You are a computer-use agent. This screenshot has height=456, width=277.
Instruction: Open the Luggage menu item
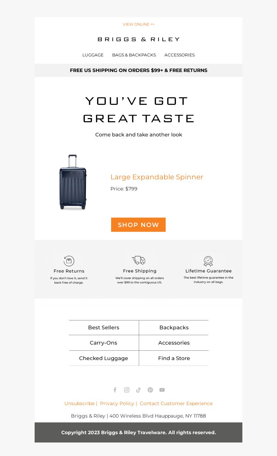tap(93, 55)
